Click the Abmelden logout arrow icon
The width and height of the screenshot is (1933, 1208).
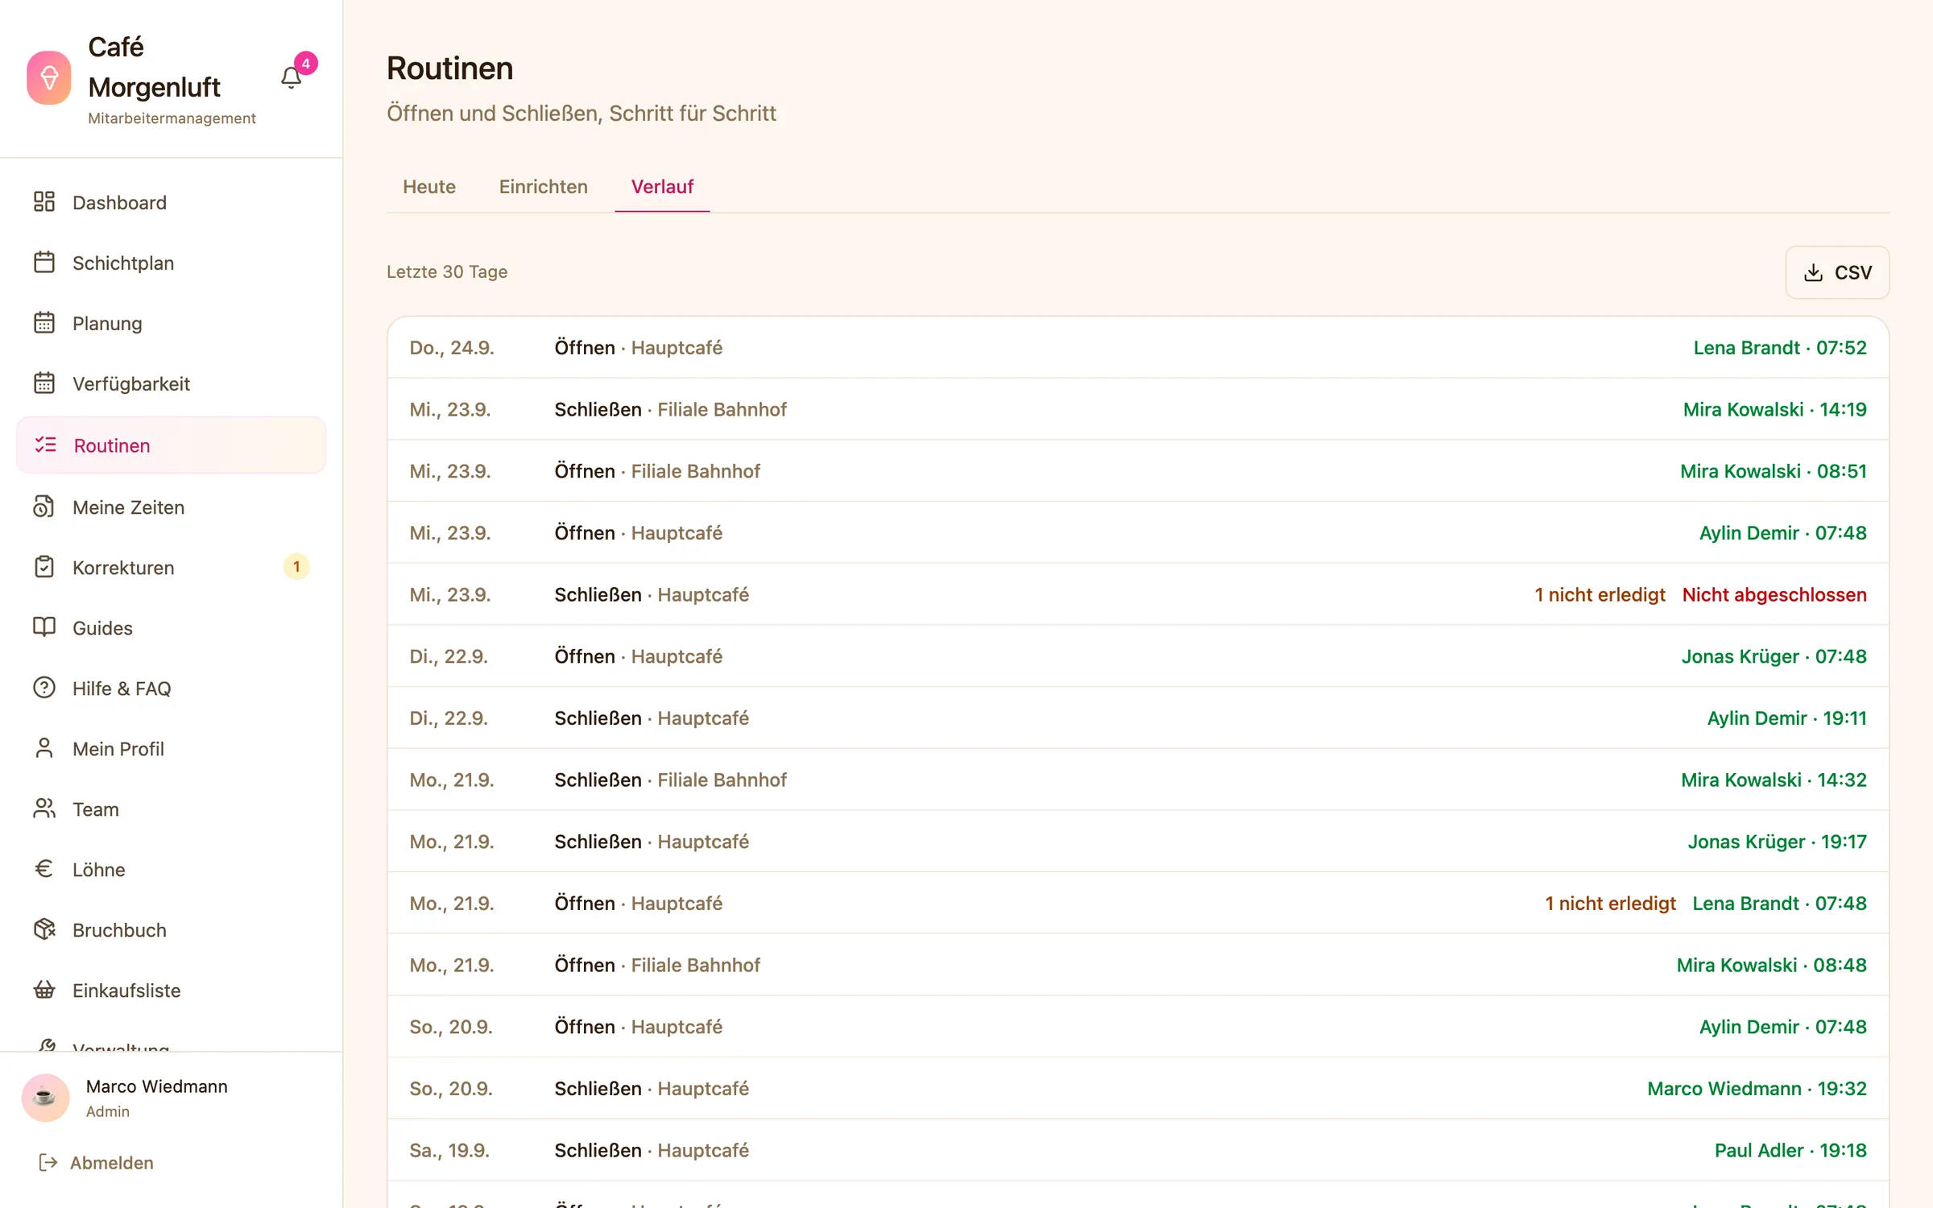(x=48, y=1162)
